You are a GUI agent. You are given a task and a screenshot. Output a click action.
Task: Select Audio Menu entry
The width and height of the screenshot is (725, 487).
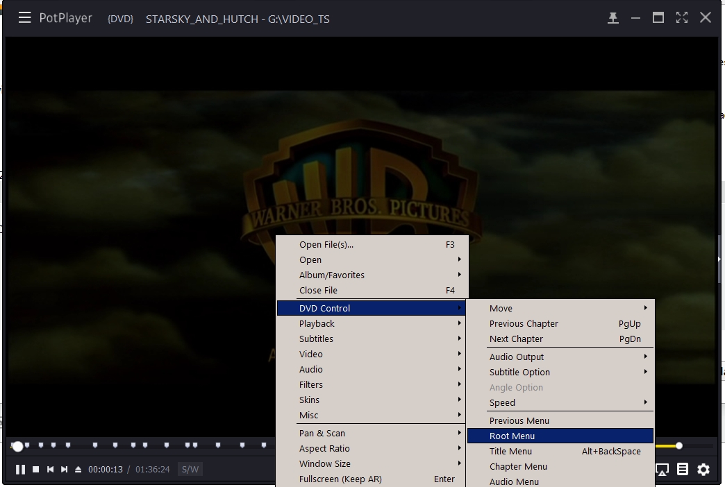coord(560,481)
